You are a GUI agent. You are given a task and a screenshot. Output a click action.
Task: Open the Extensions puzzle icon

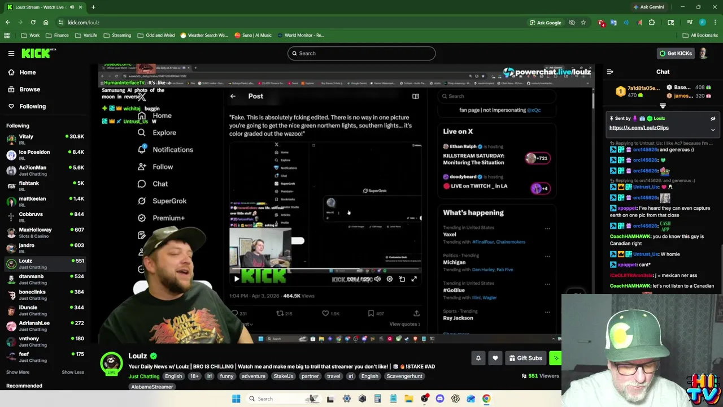(652, 23)
